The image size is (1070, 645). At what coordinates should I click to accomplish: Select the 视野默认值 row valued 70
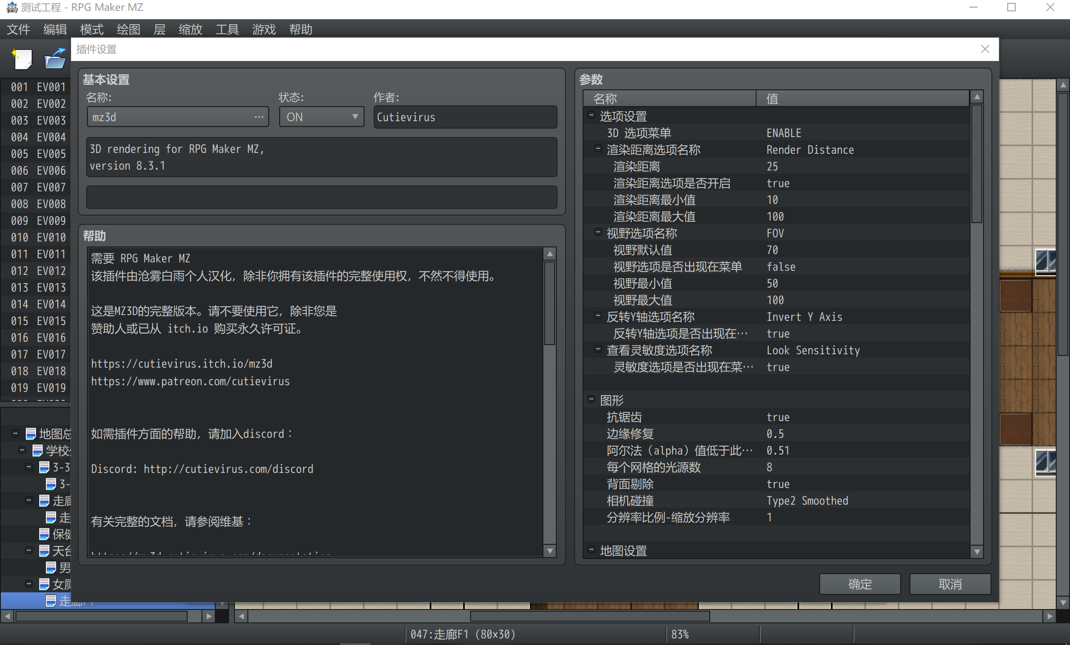pos(776,250)
